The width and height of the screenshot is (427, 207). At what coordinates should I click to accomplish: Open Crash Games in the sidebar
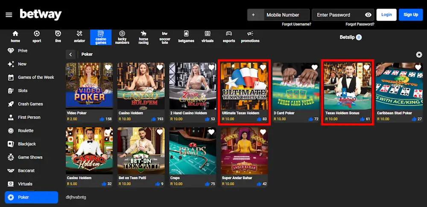tap(31, 104)
